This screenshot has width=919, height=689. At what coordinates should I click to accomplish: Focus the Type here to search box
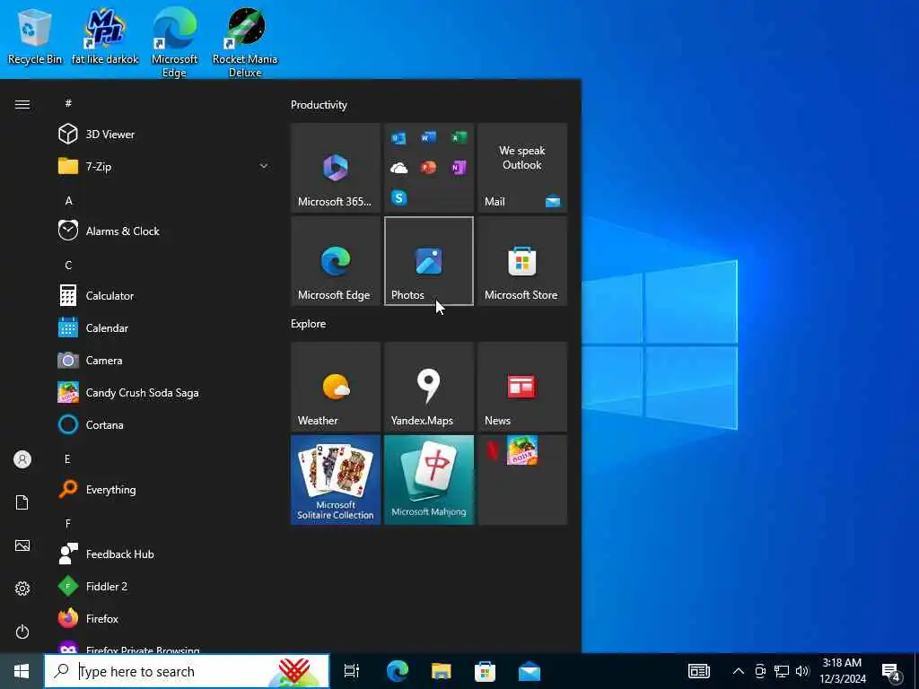tap(187, 671)
